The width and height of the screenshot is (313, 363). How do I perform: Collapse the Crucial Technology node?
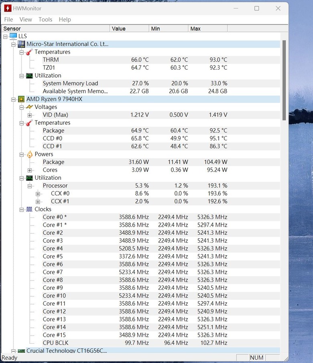[13, 351]
